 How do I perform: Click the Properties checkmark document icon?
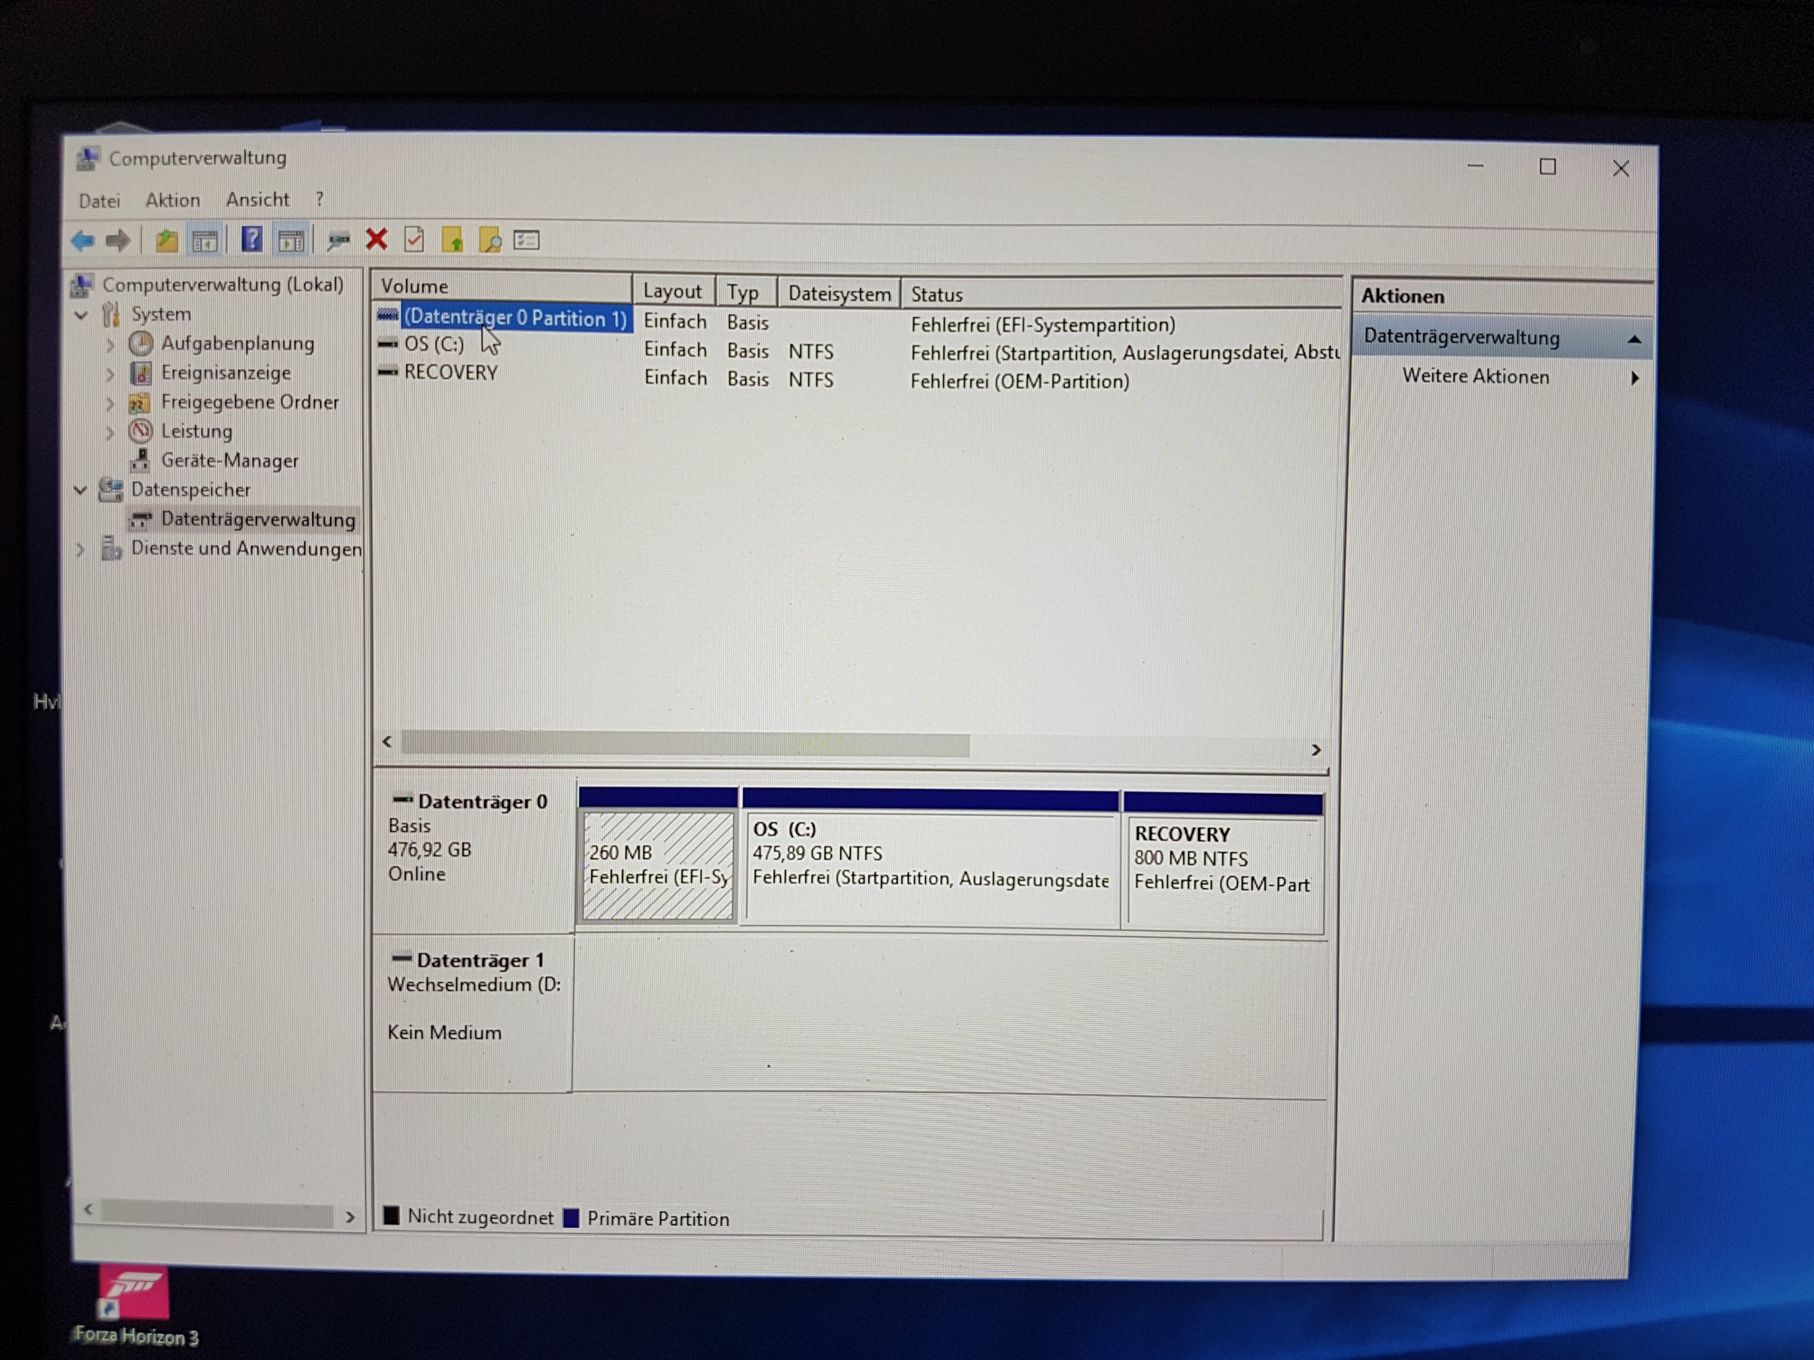tap(414, 239)
